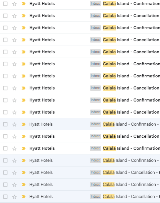The width and height of the screenshot is (160, 203).
Task: Star the fourth email in the list
Action: [14, 40]
